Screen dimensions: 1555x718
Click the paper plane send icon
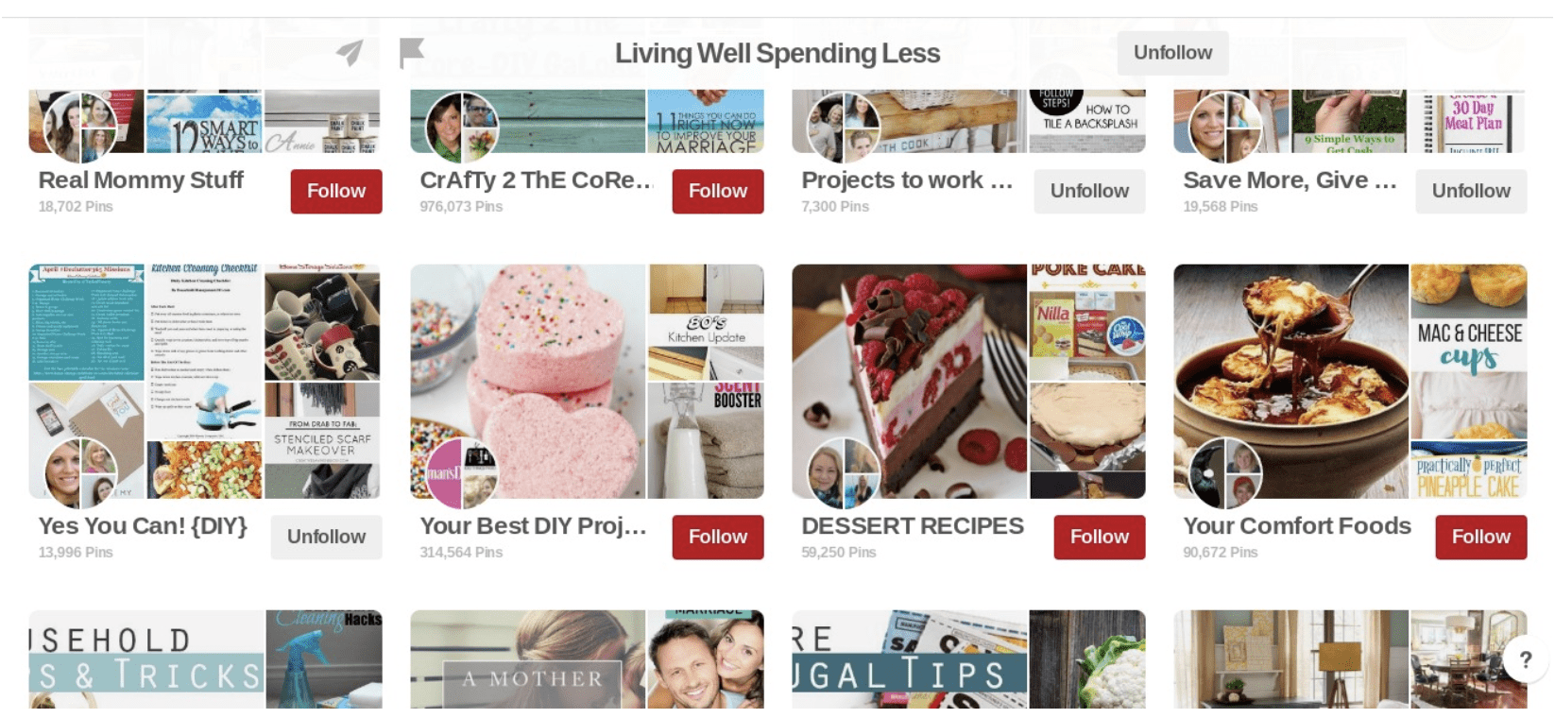(350, 53)
